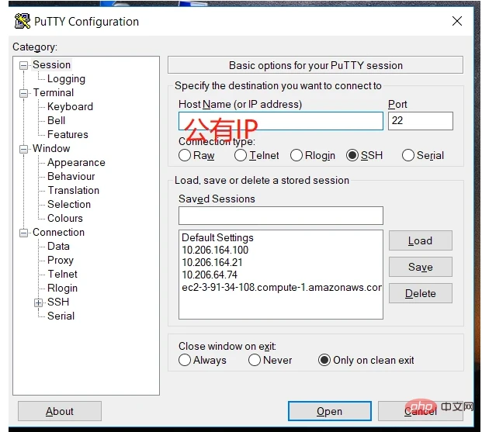Open the Appearance category
Viewport: 482px width, 432px height.
coord(76,163)
